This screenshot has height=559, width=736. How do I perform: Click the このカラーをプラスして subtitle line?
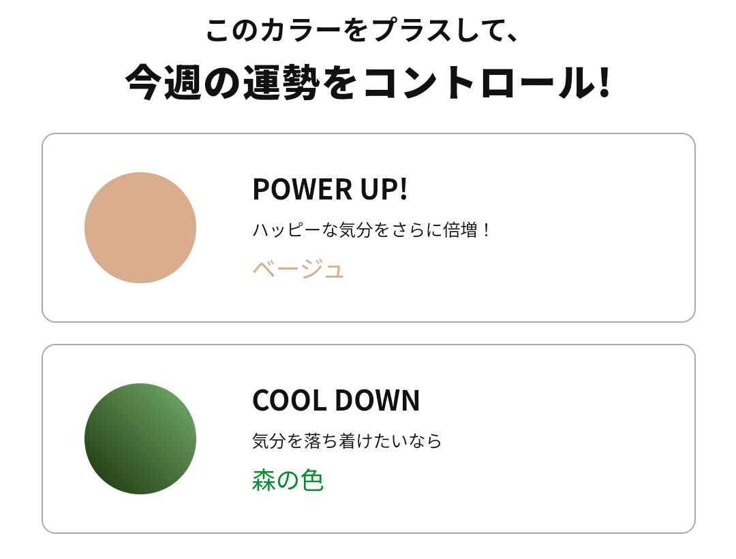[x=363, y=31]
